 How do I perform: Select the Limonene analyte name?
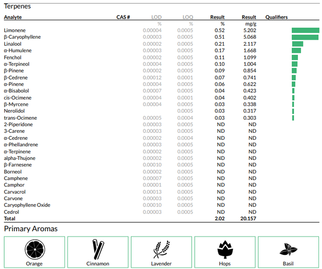pyautogui.click(x=15, y=30)
